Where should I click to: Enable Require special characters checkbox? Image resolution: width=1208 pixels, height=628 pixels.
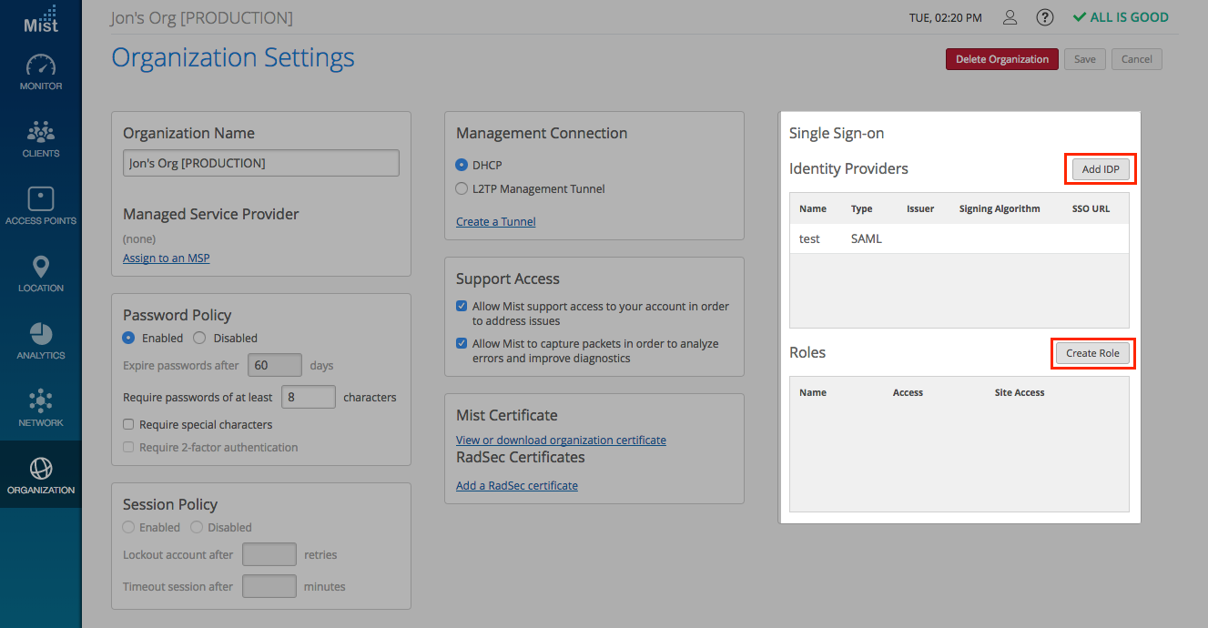click(x=129, y=425)
